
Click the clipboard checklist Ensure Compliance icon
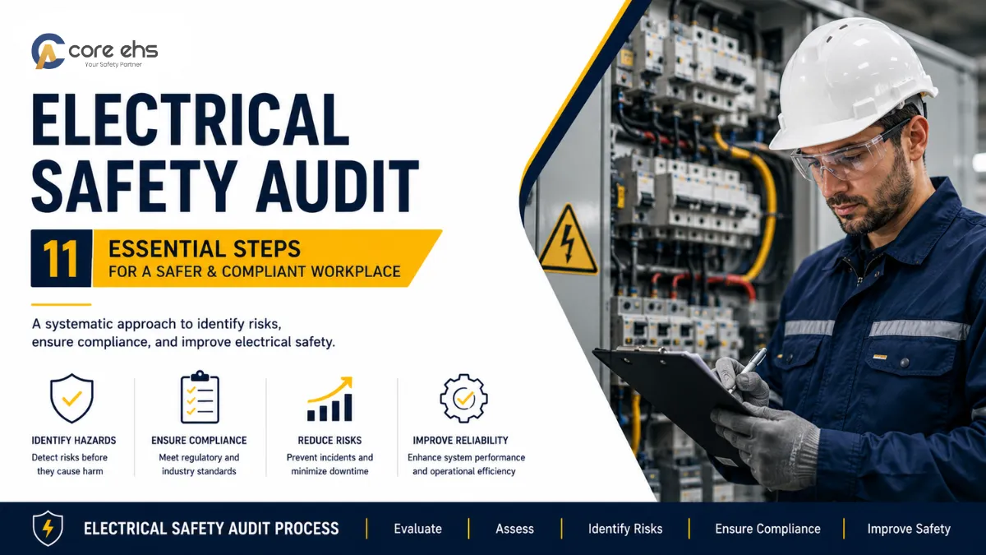tap(200, 398)
